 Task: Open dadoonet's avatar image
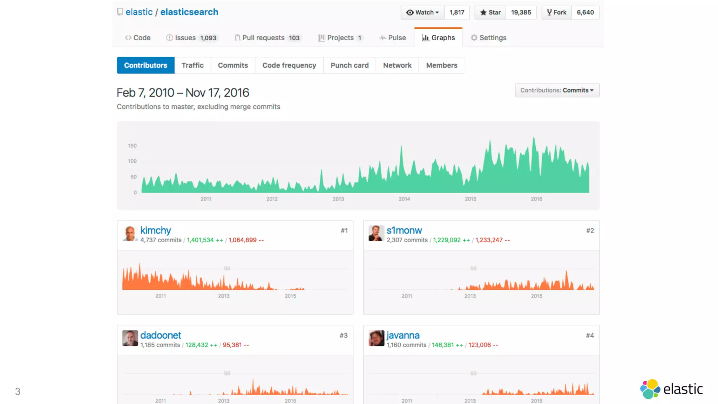point(130,338)
